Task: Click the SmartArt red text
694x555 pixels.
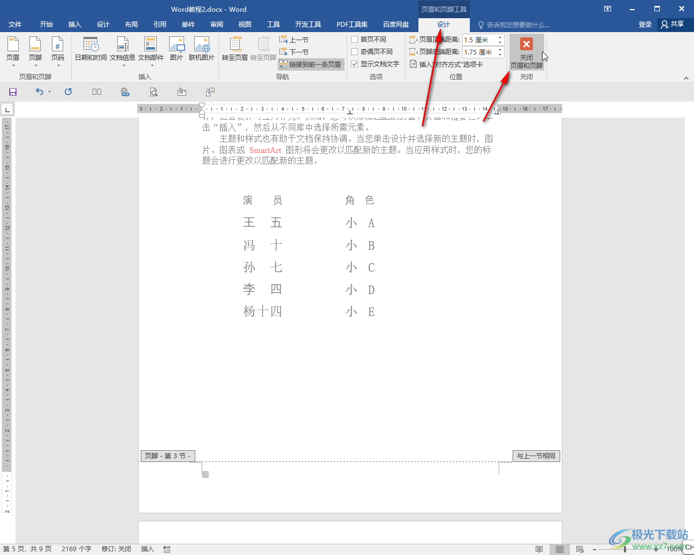Action: point(265,150)
